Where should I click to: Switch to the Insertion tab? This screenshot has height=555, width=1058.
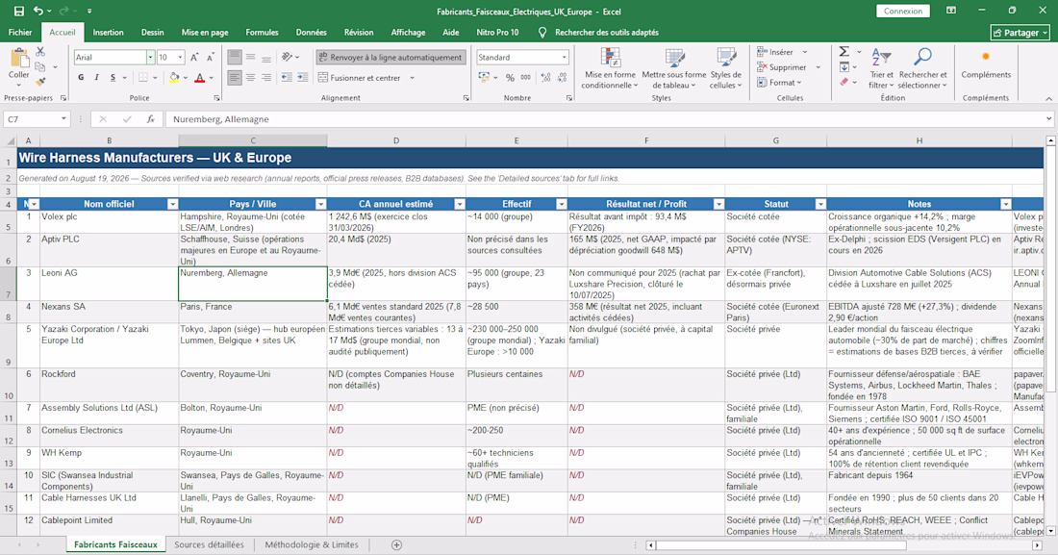click(108, 33)
